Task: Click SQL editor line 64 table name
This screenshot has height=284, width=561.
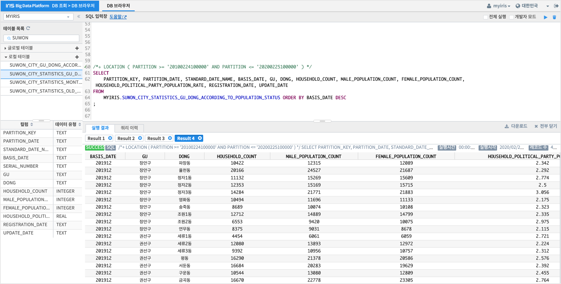Action: [x=201, y=98]
